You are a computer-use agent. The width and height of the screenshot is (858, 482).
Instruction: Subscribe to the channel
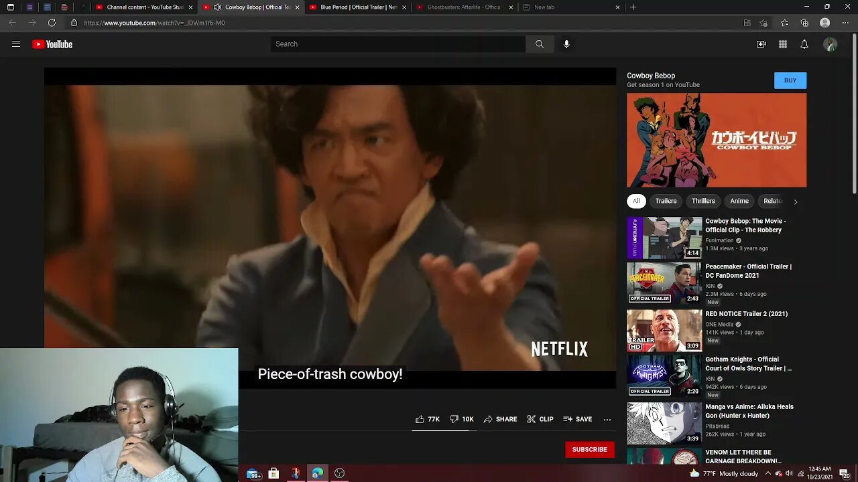(x=590, y=450)
